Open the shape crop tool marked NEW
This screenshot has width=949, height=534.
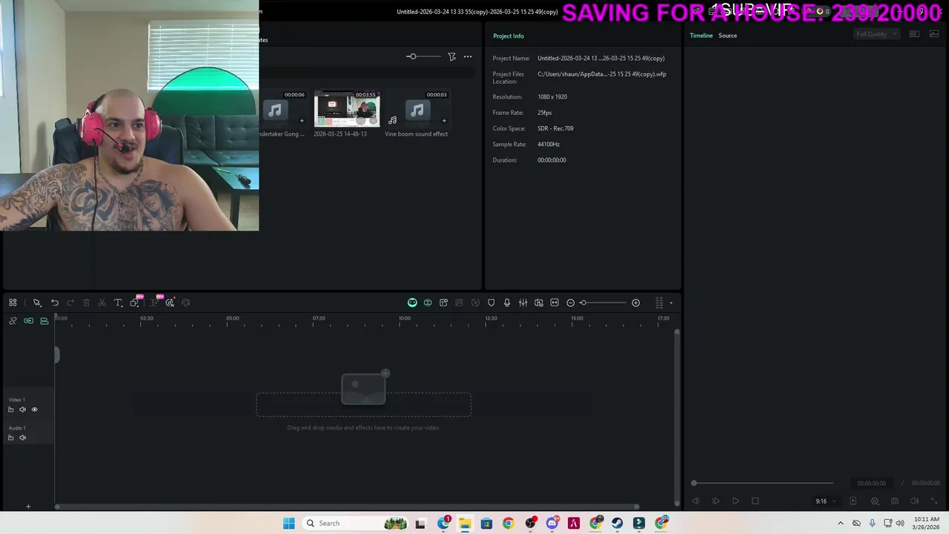click(x=135, y=302)
